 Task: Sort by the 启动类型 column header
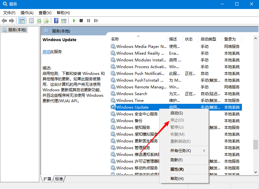[x=210, y=39]
